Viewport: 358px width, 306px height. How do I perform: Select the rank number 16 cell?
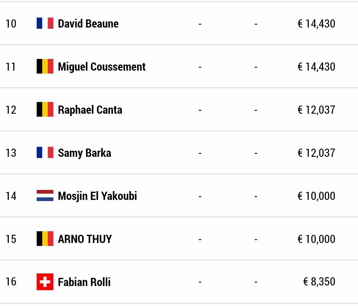pos(11,282)
